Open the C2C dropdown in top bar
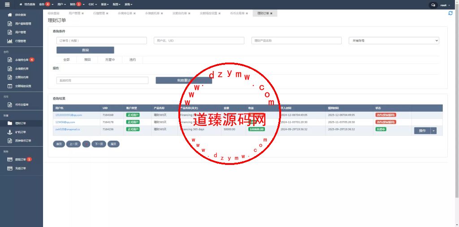This screenshot has height=227, width=459. click(93, 4)
